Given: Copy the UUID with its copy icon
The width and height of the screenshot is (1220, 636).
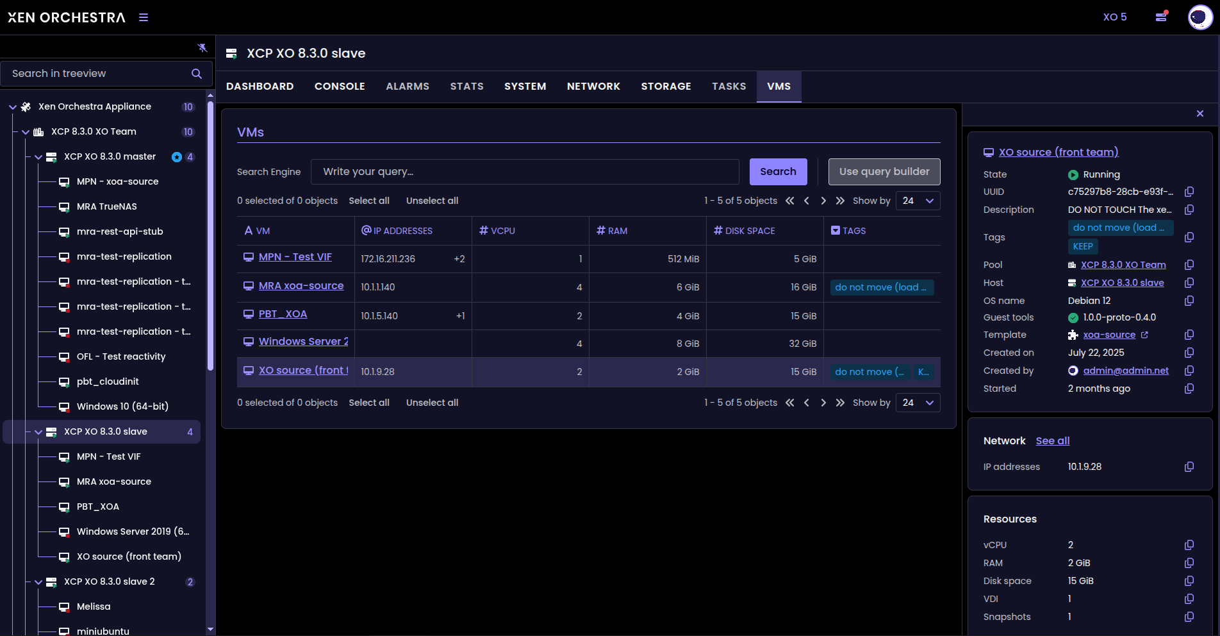Looking at the screenshot, I should [x=1189, y=192].
